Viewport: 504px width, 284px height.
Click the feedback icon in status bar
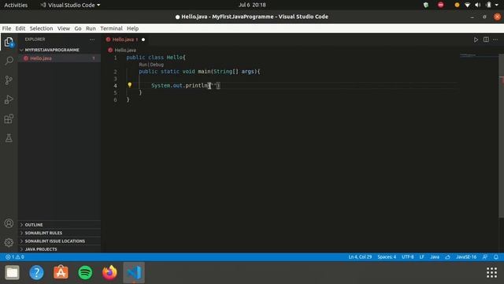pyautogui.click(x=485, y=257)
